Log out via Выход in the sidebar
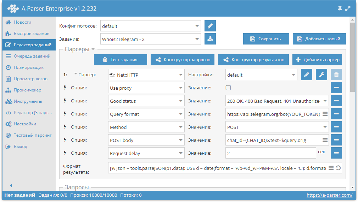The image size is (358, 202). pos(29,147)
